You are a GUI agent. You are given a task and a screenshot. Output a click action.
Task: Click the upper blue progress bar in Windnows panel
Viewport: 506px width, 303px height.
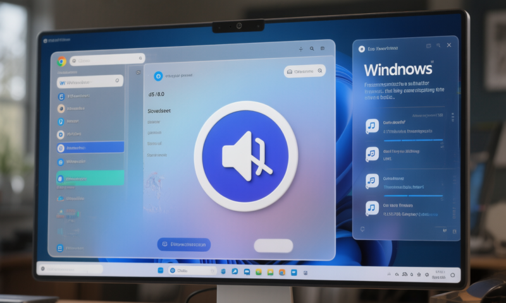point(413,140)
